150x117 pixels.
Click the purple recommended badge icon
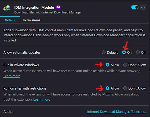click(x=58, y=7)
